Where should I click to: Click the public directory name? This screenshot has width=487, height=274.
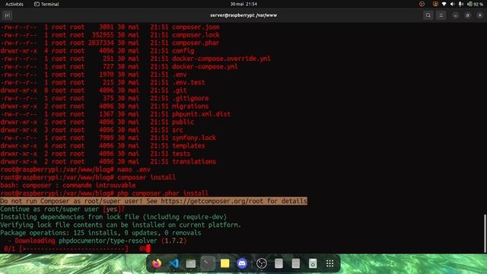[183, 122]
